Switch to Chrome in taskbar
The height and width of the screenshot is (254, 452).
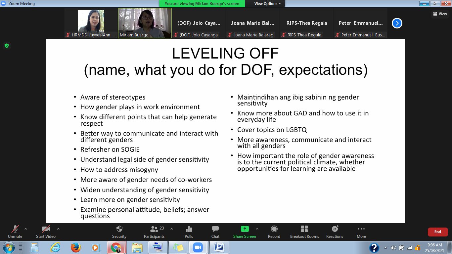pos(116,247)
